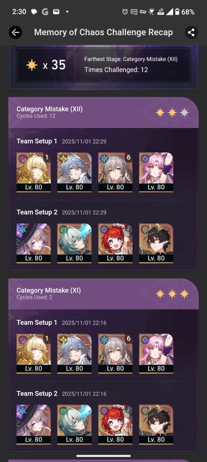Select blue-haired character in Stage XII Team 1
207x462 pixels.
tap(75, 172)
